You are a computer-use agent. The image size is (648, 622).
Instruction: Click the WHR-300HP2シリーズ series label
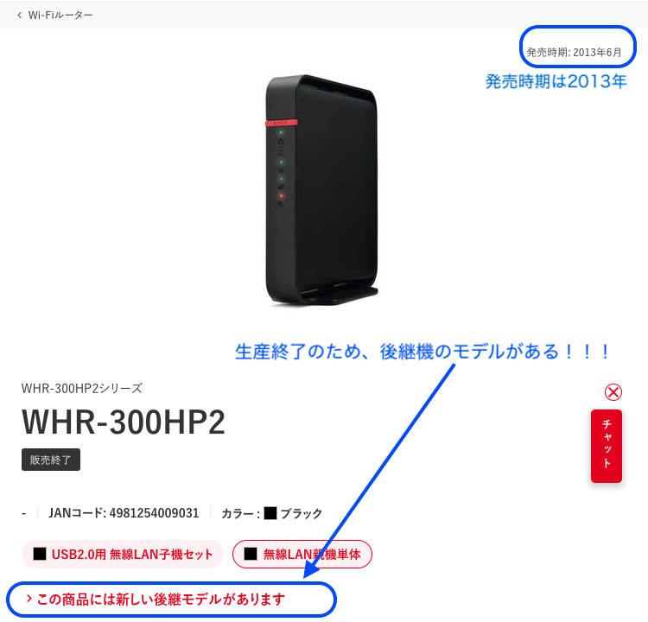82,389
